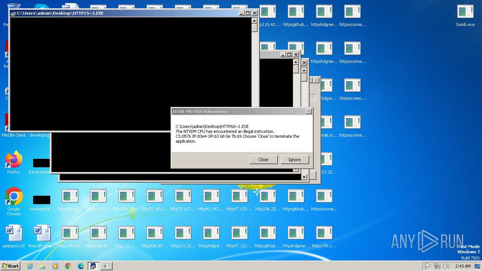Select the http43.143 desktop icon

click(211, 200)
